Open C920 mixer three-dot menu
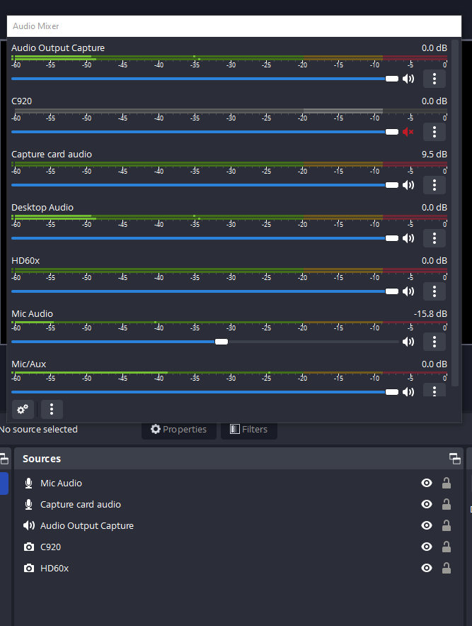This screenshot has width=472, height=626. tap(434, 132)
